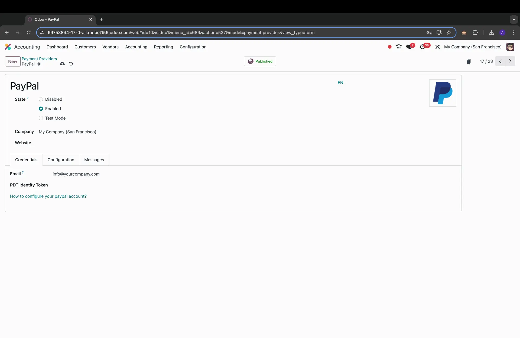Bookmark this page with the star icon
Screen dimensions: 520x338
coord(449,32)
